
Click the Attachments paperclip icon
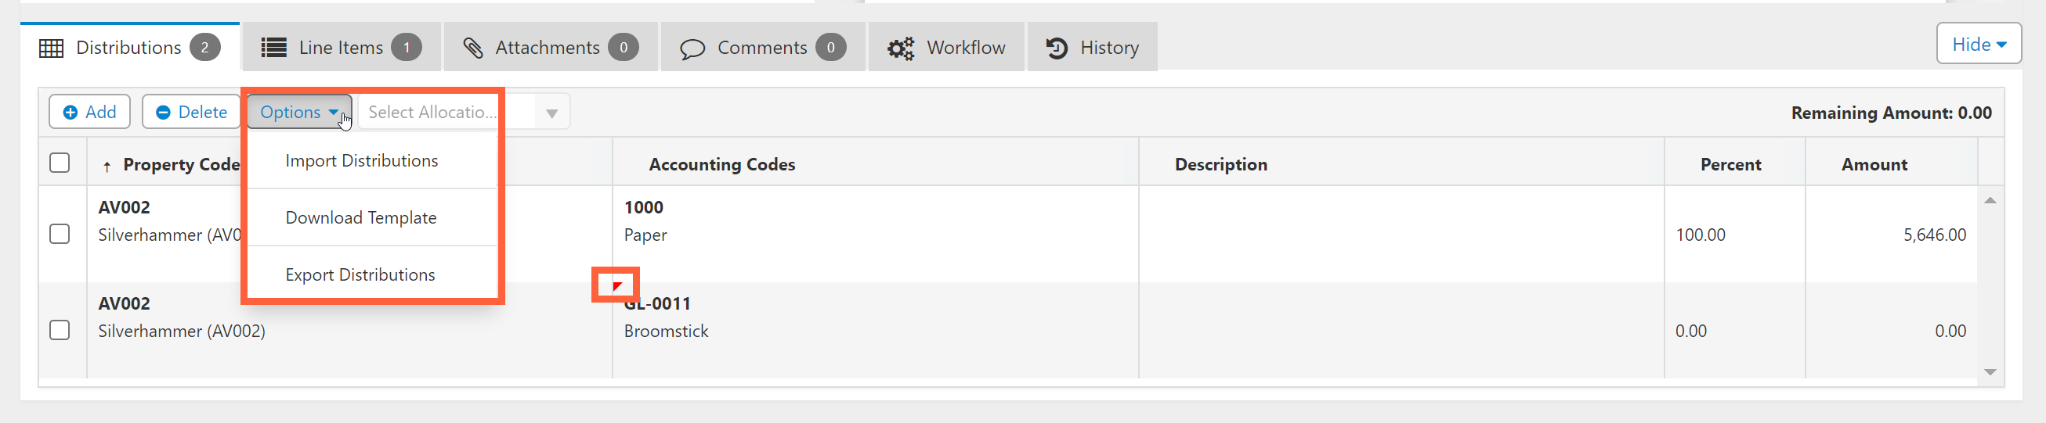coord(473,48)
